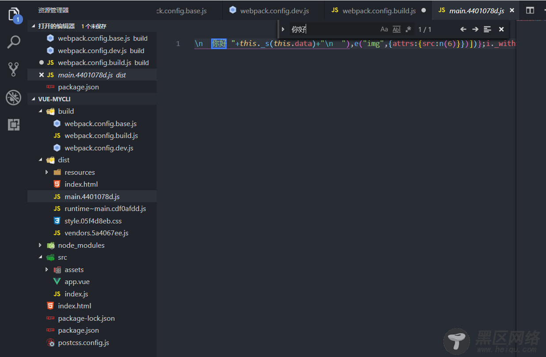The height and width of the screenshot is (357, 546).
Task: Open webpack.config.dev.js in open editors list
Action: (92, 50)
